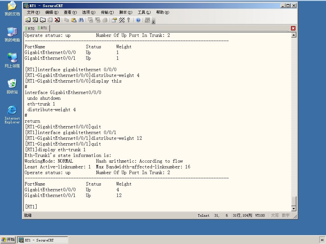Select the RT1 session tab

43,28
